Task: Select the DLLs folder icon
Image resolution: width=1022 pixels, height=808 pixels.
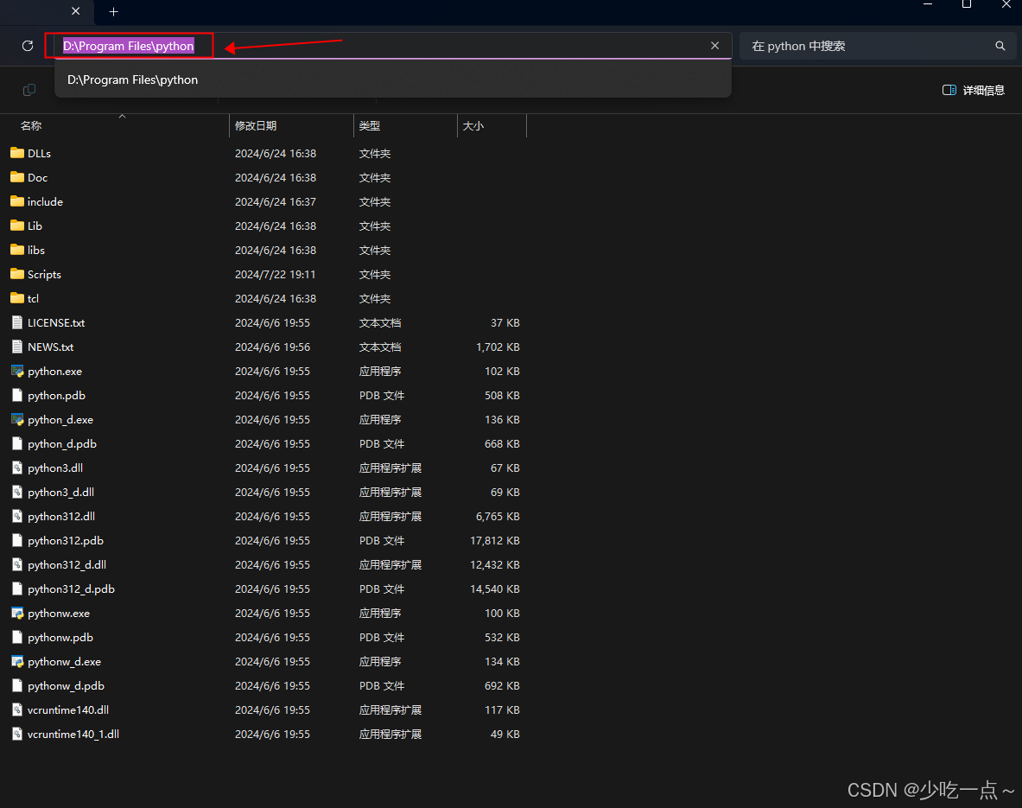Action: point(17,153)
